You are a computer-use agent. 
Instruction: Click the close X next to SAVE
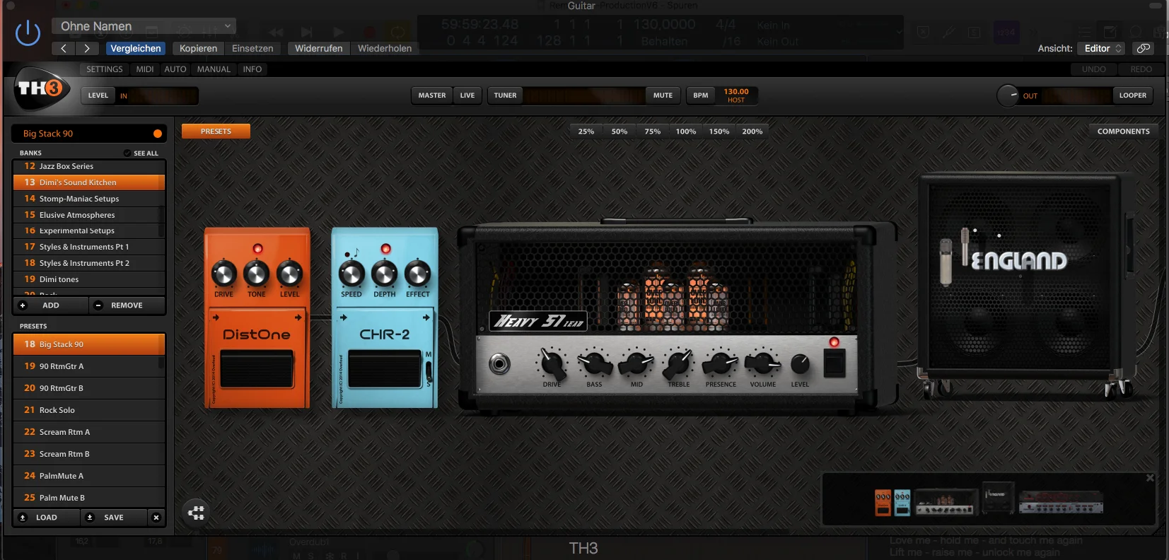156,518
